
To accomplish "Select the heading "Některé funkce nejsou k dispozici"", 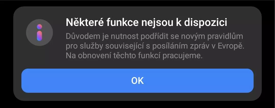I will [x=146, y=23].
